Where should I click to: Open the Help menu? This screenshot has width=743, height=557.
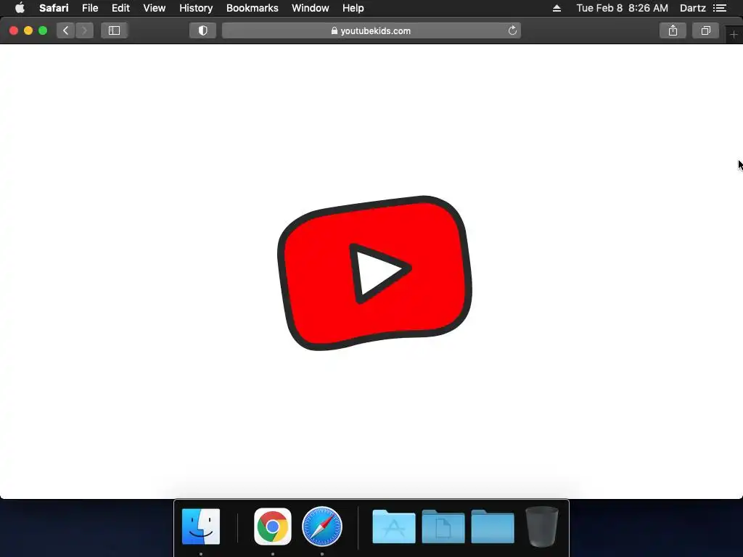click(353, 8)
